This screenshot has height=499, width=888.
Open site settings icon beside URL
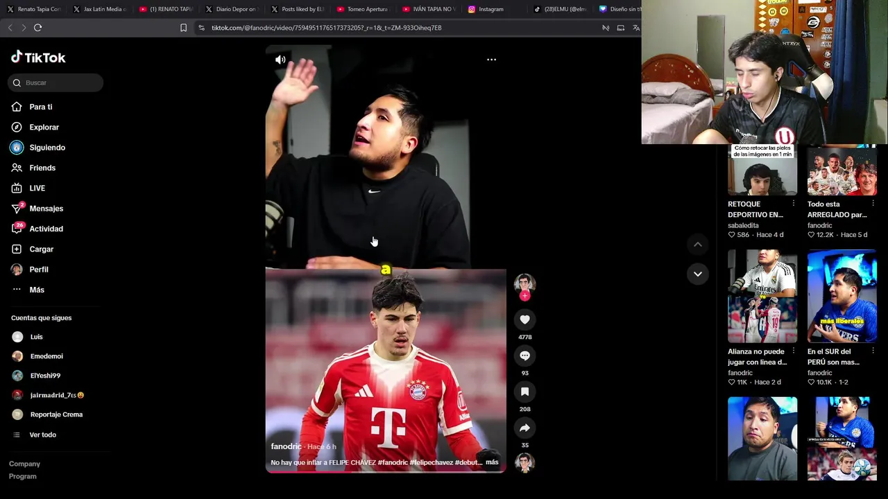tap(201, 28)
